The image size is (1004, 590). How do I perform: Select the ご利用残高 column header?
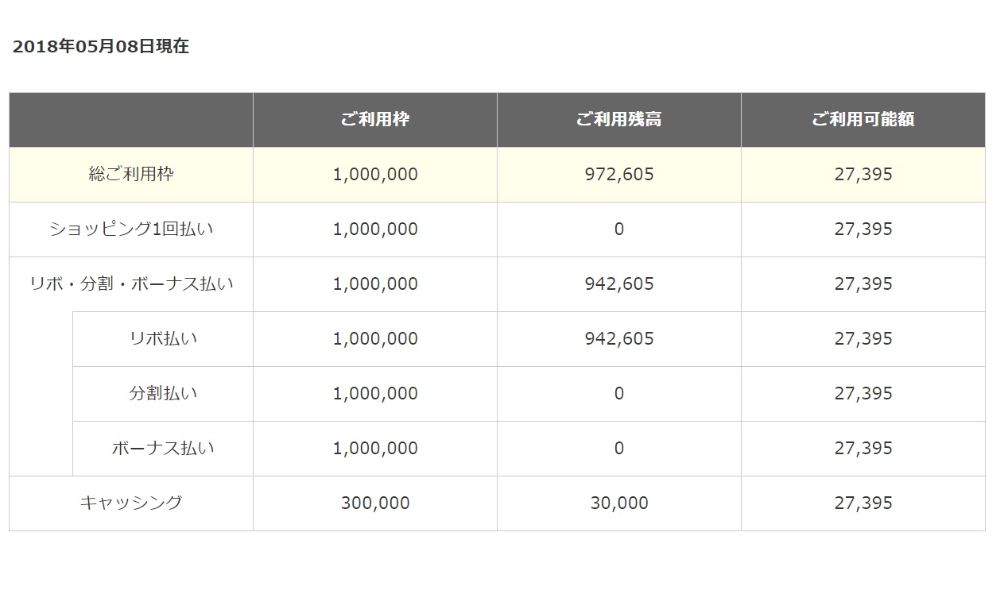[x=618, y=120]
